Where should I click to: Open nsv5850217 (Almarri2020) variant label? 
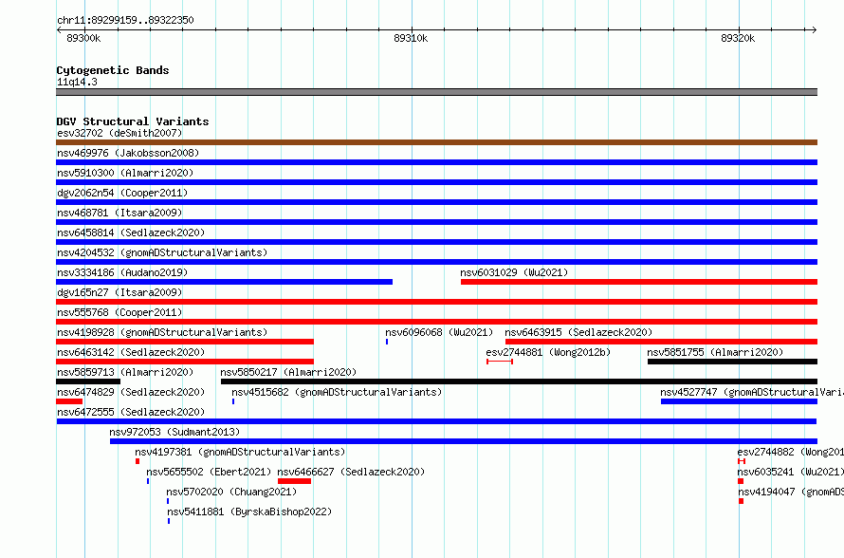point(288,372)
